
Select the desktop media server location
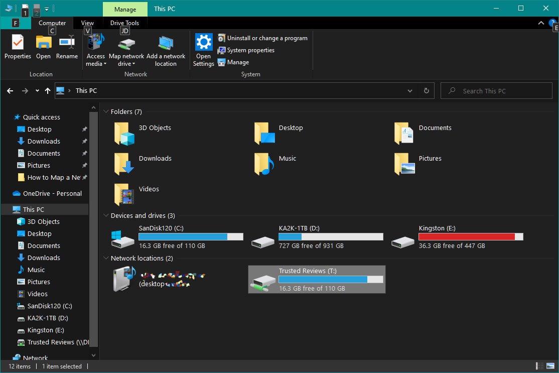(x=159, y=279)
